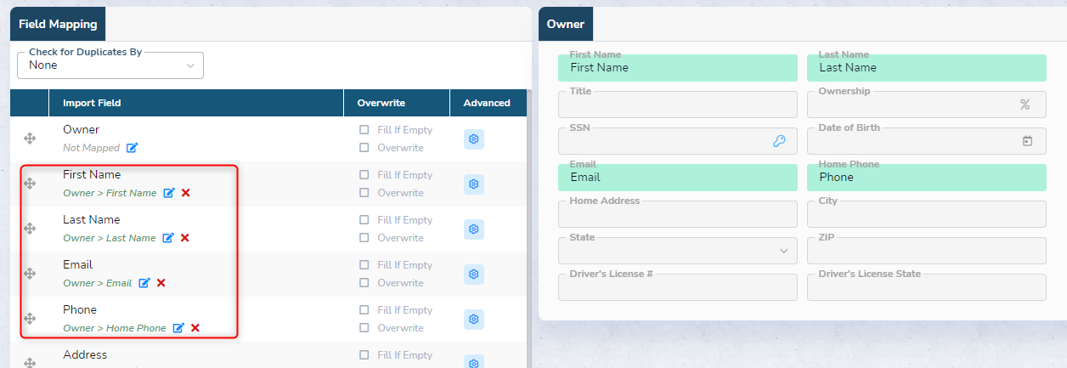
Task: Enable Fill If Empty for First Name
Action: click(364, 175)
